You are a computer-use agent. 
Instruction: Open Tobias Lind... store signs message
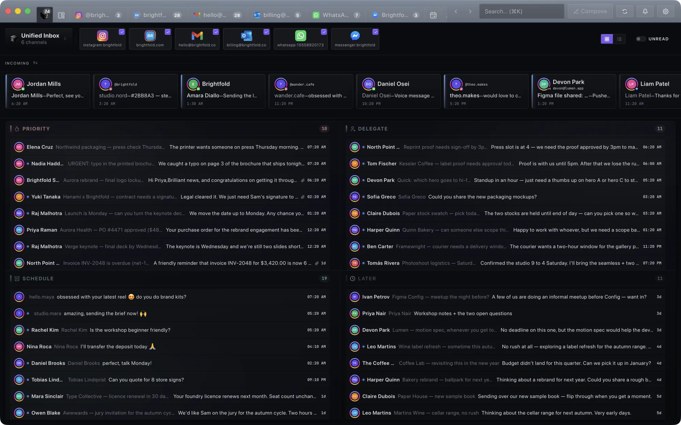[170, 380]
